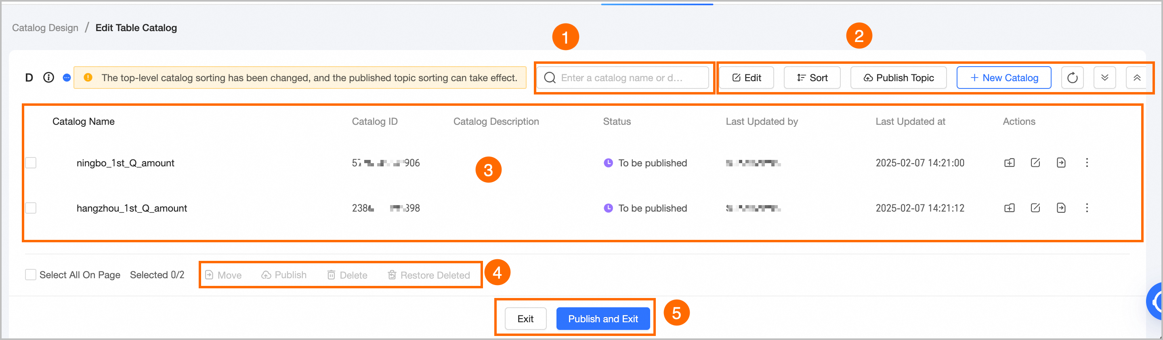Click the Actions column header

1019,122
